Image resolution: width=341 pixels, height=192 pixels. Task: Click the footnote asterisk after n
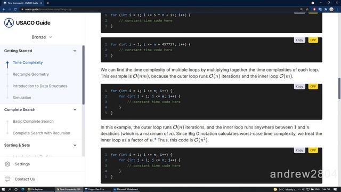tap(155, 139)
